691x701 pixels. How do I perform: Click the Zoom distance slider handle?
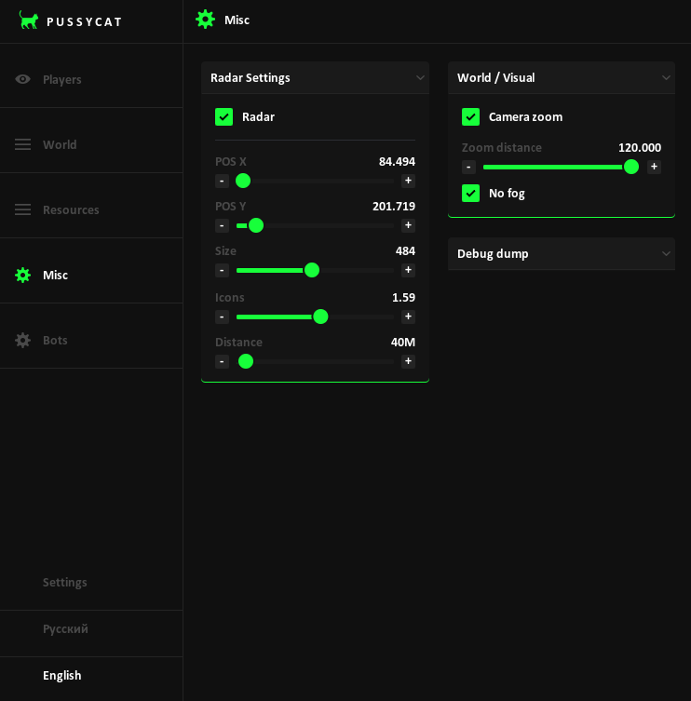coord(631,167)
